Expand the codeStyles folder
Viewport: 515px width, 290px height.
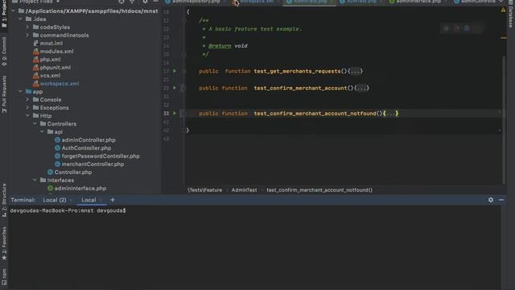coord(27,27)
